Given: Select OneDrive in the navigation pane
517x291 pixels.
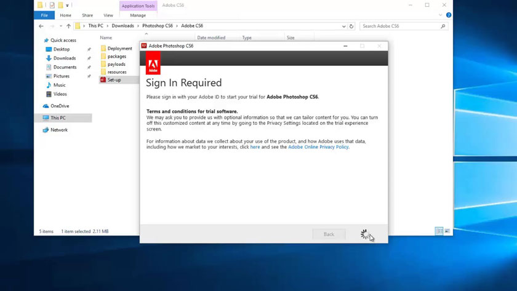Looking at the screenshot, I should 60,106.
